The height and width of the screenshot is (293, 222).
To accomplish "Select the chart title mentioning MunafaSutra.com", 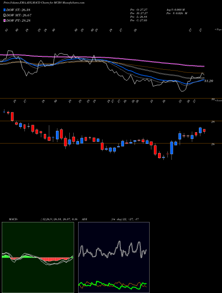I will coord(44,3).
